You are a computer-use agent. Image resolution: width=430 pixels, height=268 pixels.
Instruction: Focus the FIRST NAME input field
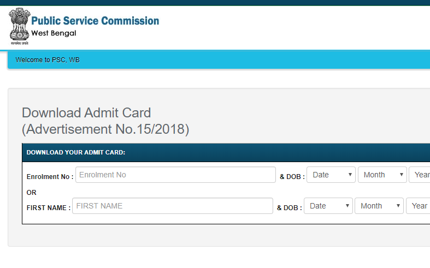click(x=172, y=206)
